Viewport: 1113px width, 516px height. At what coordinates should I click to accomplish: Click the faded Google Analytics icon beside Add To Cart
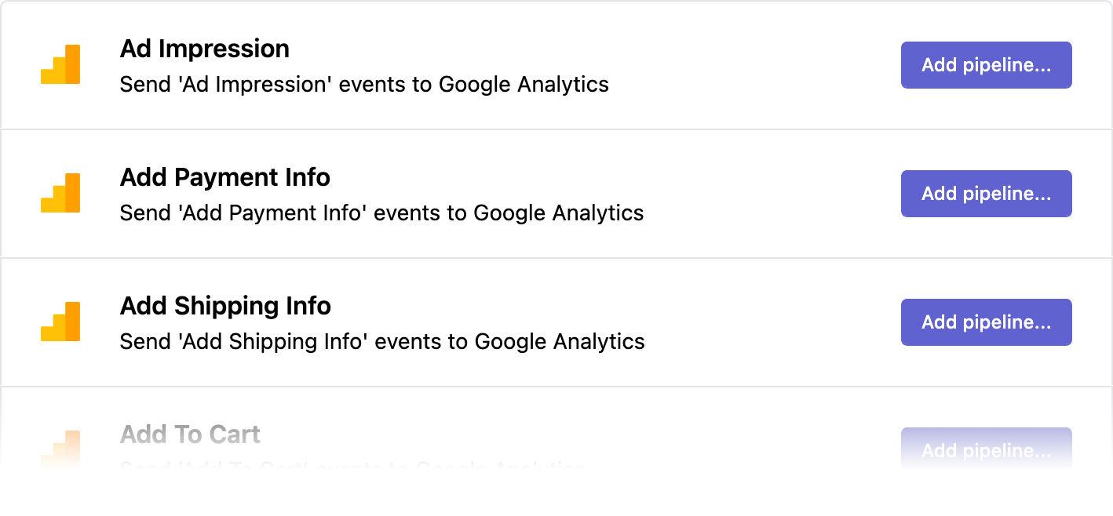(60, 449)
